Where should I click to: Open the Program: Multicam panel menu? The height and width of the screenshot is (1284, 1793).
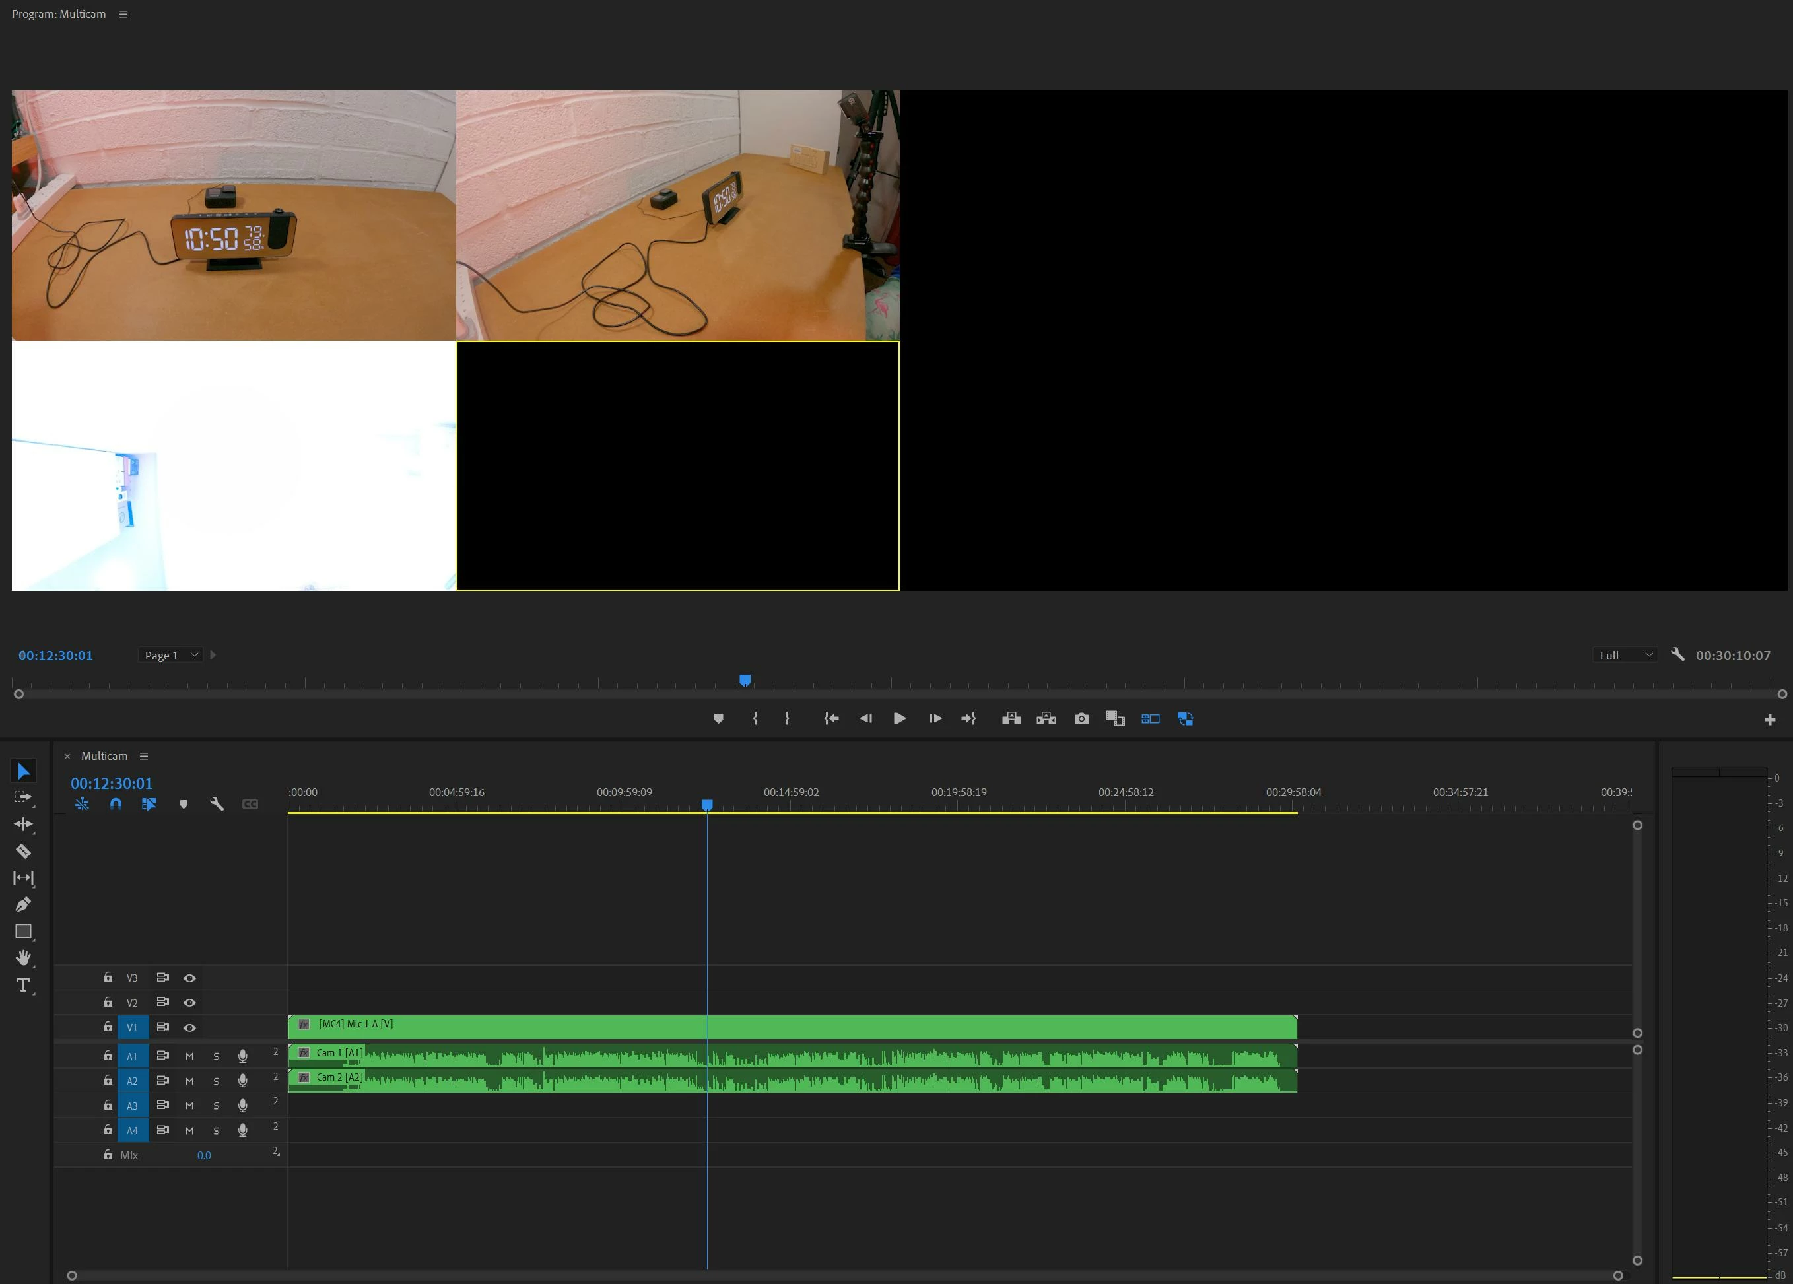123,15
